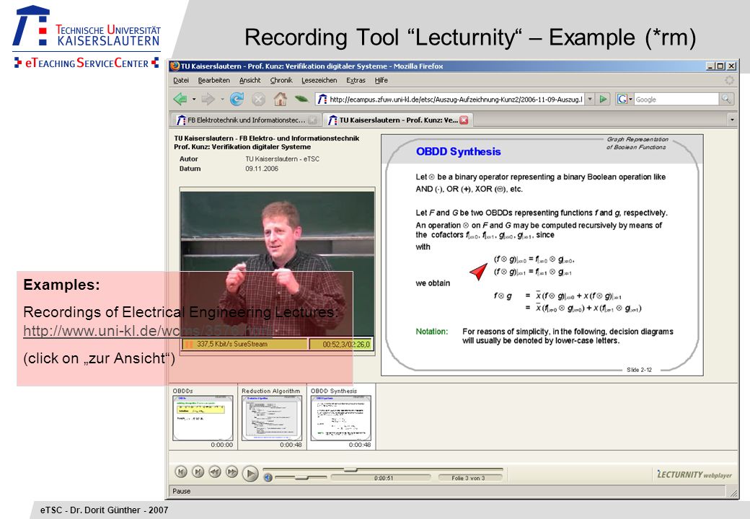Screen dimensions: 750x519
Task: Go to the previous slide with the rewind button
Action: pos(215,472)
